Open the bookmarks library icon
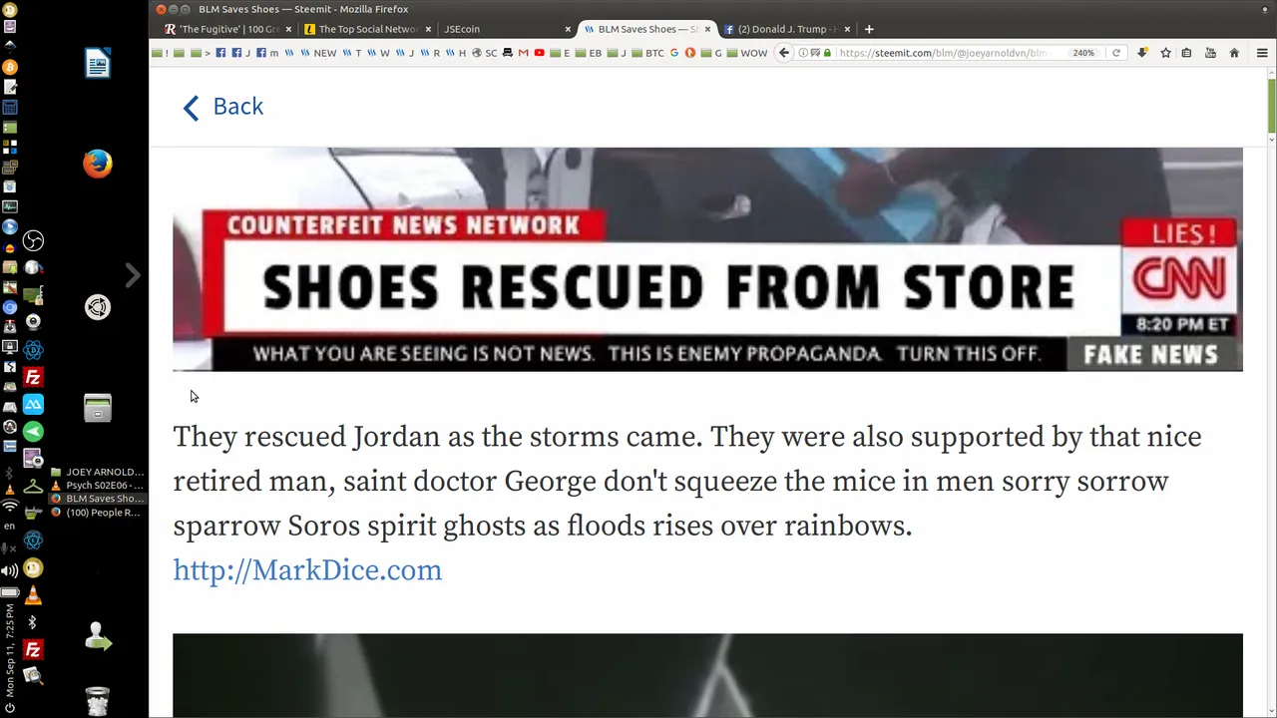 pos(1186,53)
